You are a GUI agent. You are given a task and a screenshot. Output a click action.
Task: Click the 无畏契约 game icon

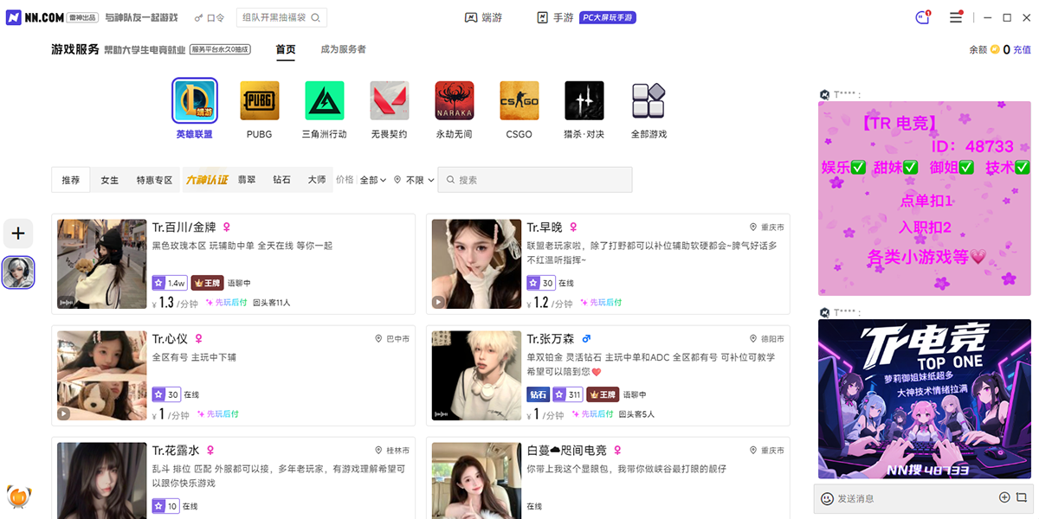[x=389, y=99]
